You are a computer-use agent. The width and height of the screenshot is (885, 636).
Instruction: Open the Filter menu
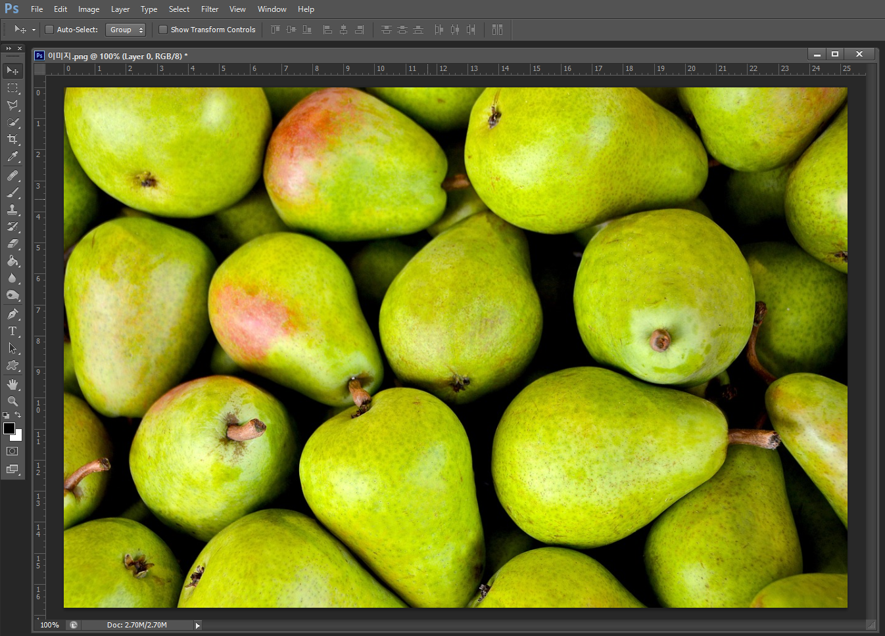tap(210, 9)
